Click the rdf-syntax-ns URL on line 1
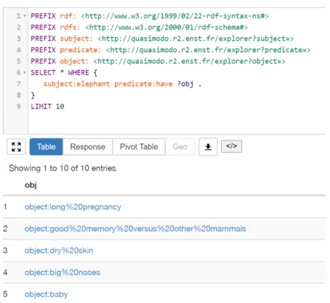Viewport: 330px width, 303px height. [x=174, y=16]
